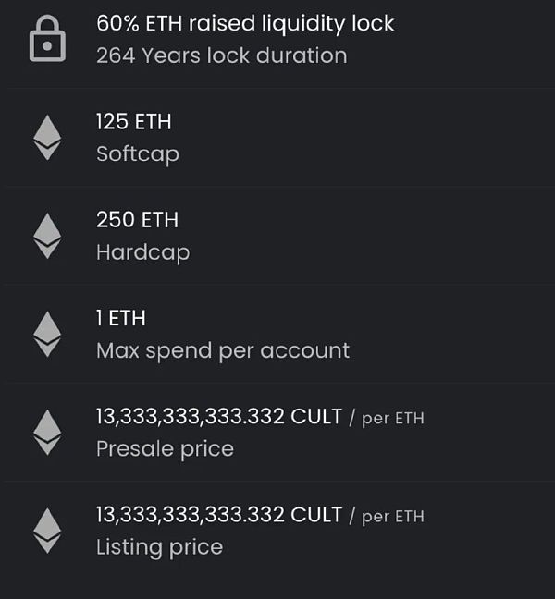The width and height of the screenshot is (555, 599).
Task: Select the 125 ETH softcap value
Action: click(x=134, y=122)
